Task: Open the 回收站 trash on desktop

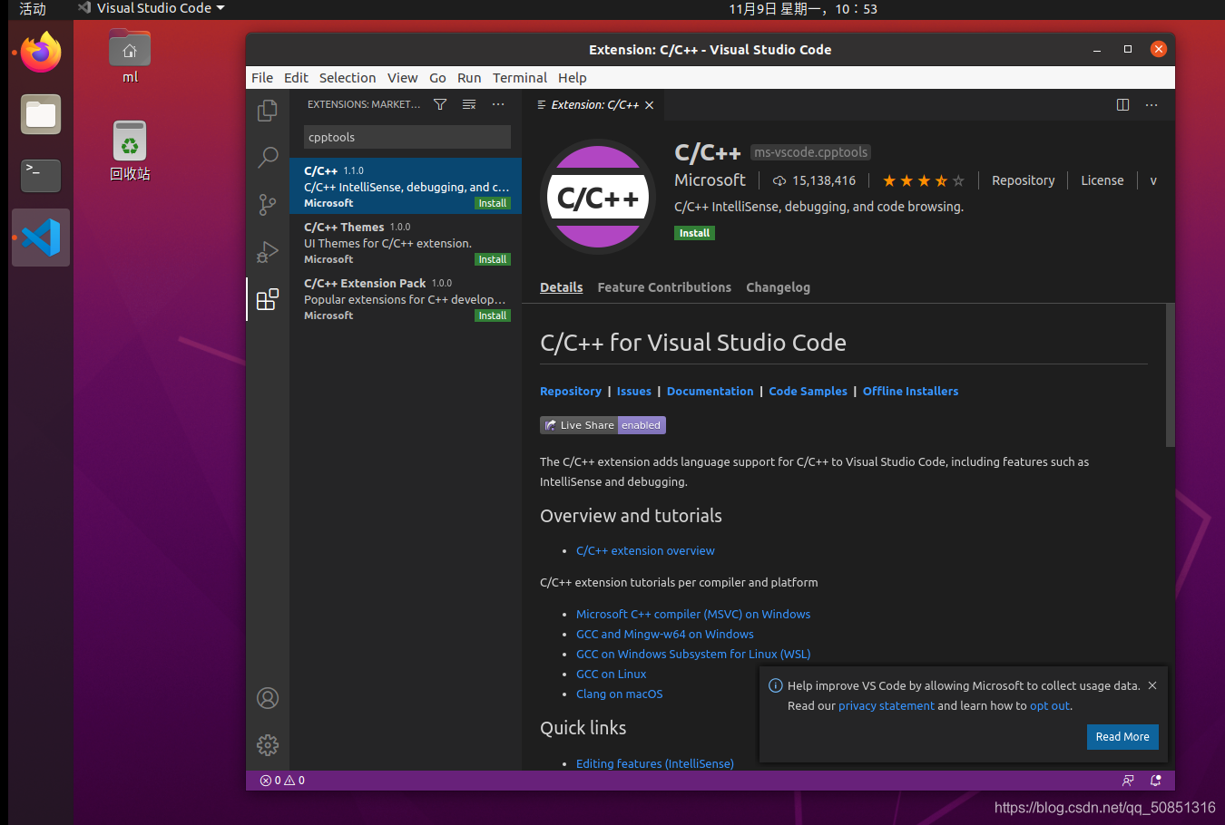Action: pos(130,150)
